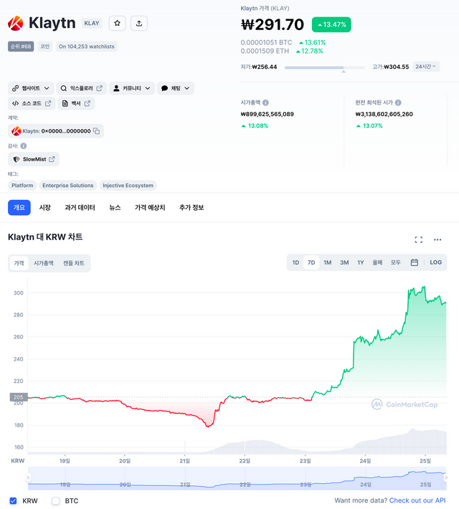
Task: Add Klaytn to watchlist with star icon
Action: pos(118,24)
